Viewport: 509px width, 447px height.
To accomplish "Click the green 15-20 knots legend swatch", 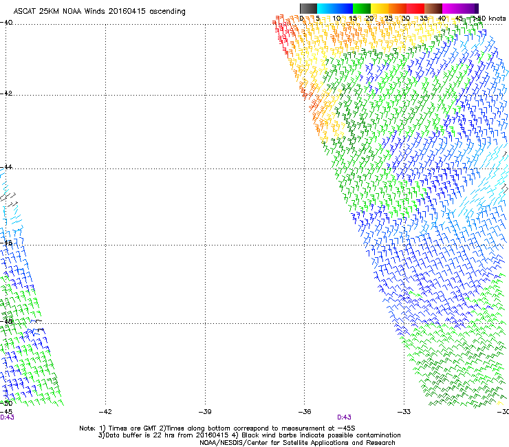I will pyautogui.click(x=362, y=8).
